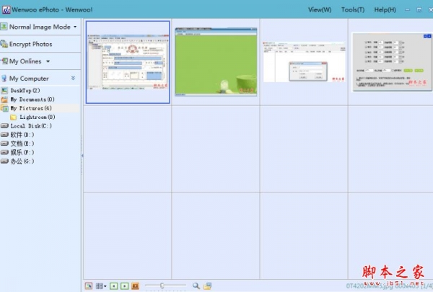Click the thumbnail grid layout icon
This screenshot has height=292, width=433.
99,286
